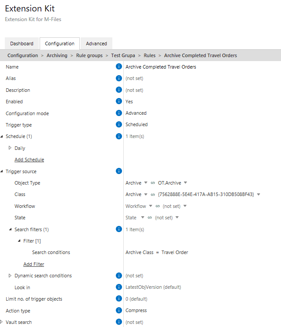Click the info icon next to Name
Viewport: 281px width, 327px height.
[x=118, y=66]
